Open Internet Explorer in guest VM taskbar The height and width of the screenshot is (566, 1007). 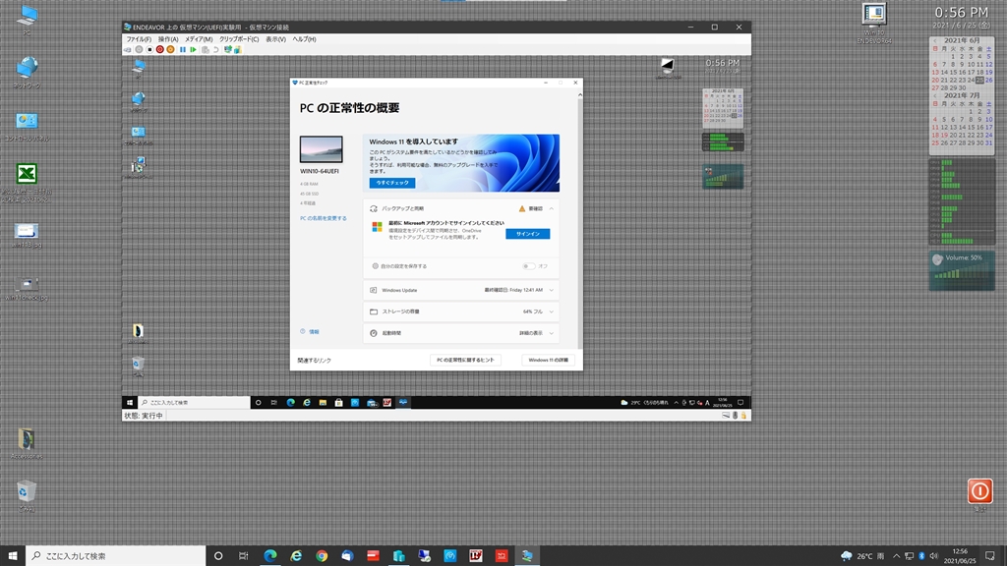(307, 402)
